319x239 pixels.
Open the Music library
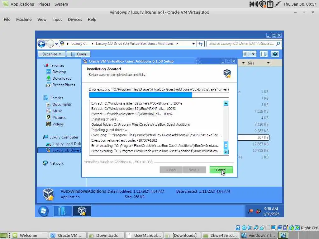(58, 111)
